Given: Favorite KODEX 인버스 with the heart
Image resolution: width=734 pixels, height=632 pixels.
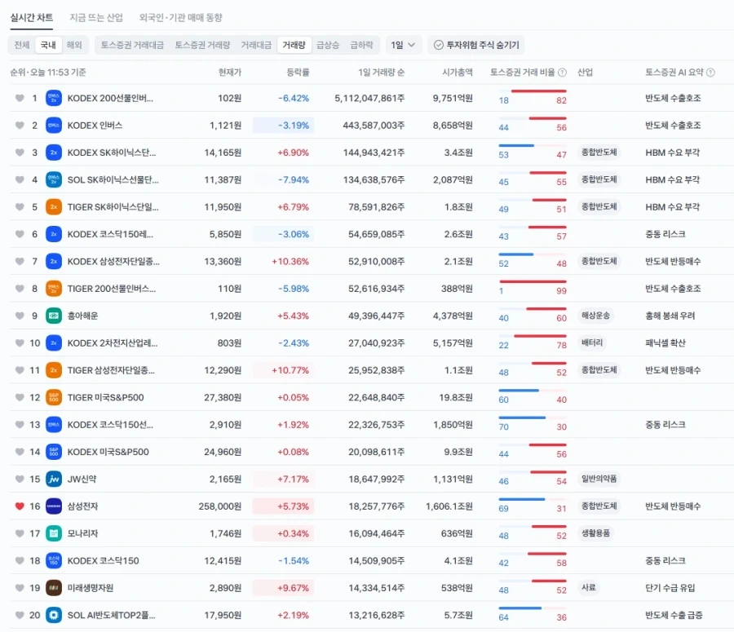Looking at the screenshot, I should 20,126.
